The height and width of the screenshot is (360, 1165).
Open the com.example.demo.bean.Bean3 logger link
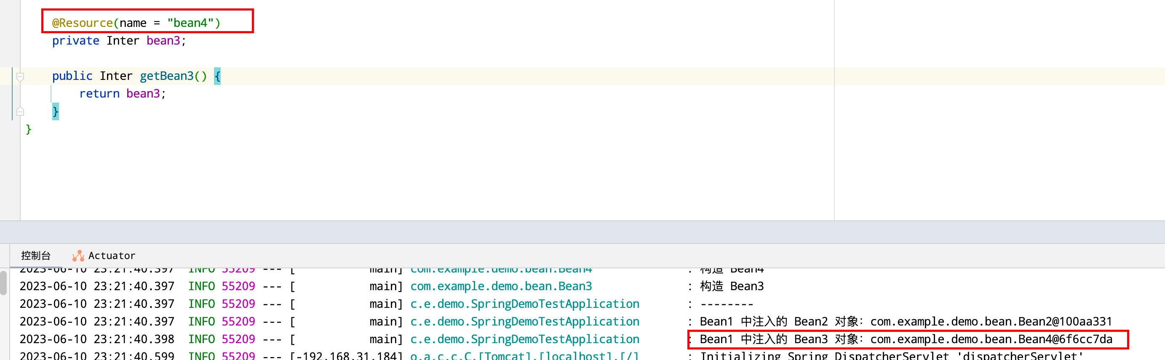501,286
